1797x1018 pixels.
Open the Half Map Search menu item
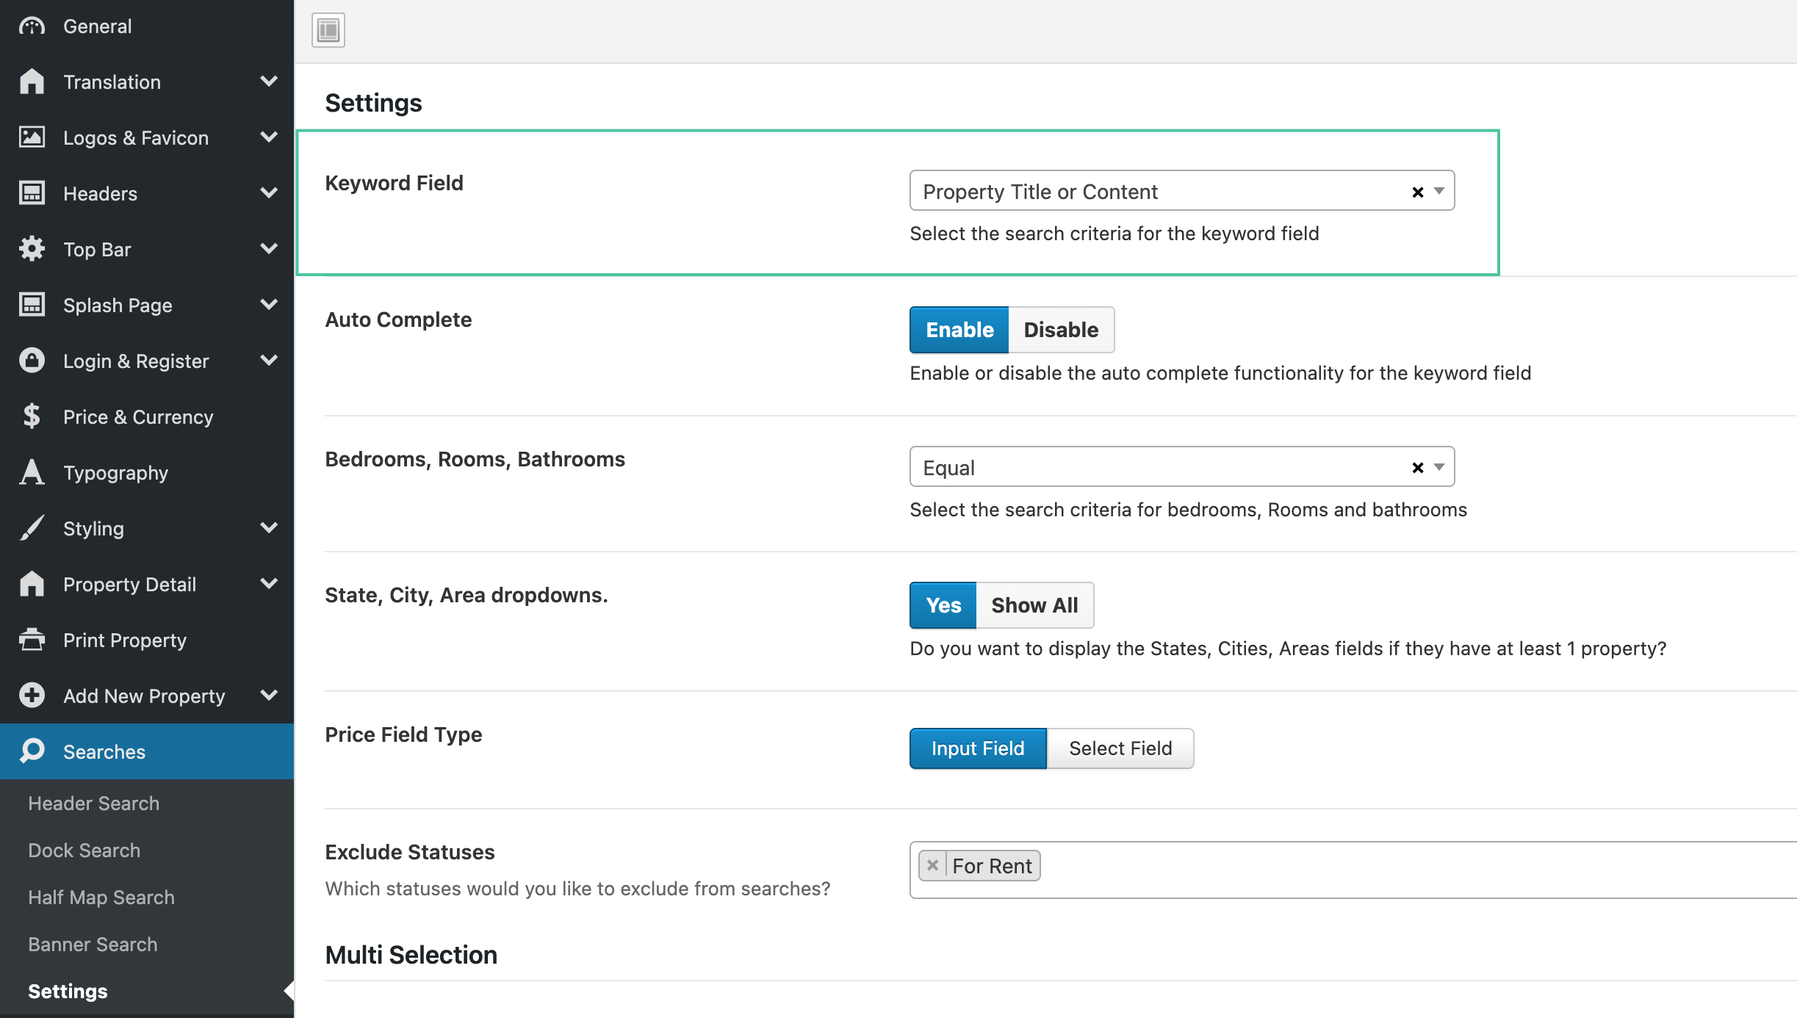point(101,897)
